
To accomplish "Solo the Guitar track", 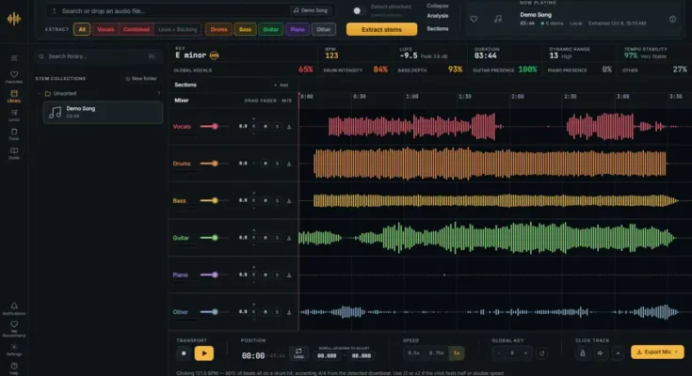I will pos(277,238).
